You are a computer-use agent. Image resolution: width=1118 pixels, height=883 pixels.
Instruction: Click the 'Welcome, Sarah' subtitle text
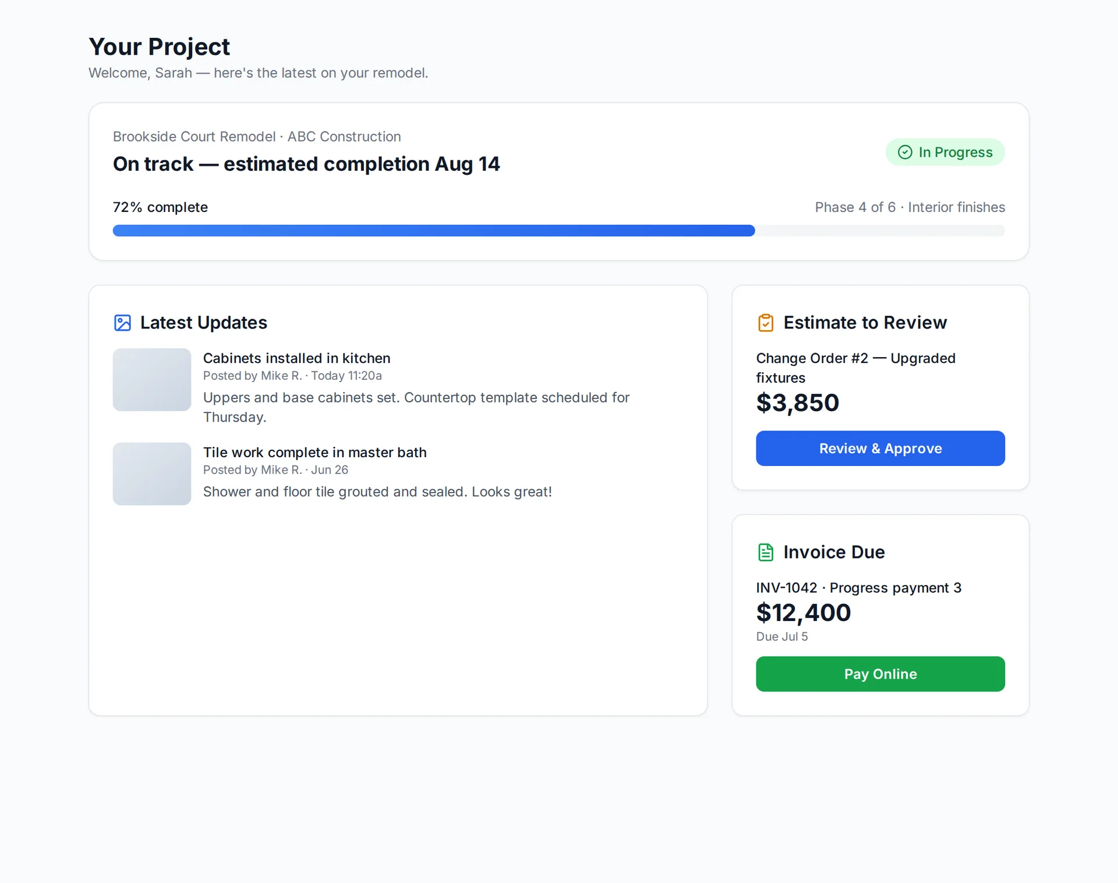click(x=258, y=73)
